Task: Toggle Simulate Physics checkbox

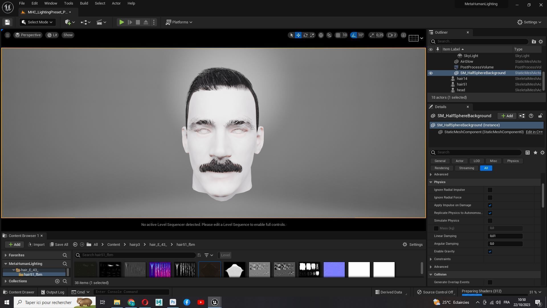Action: (490, 221)
